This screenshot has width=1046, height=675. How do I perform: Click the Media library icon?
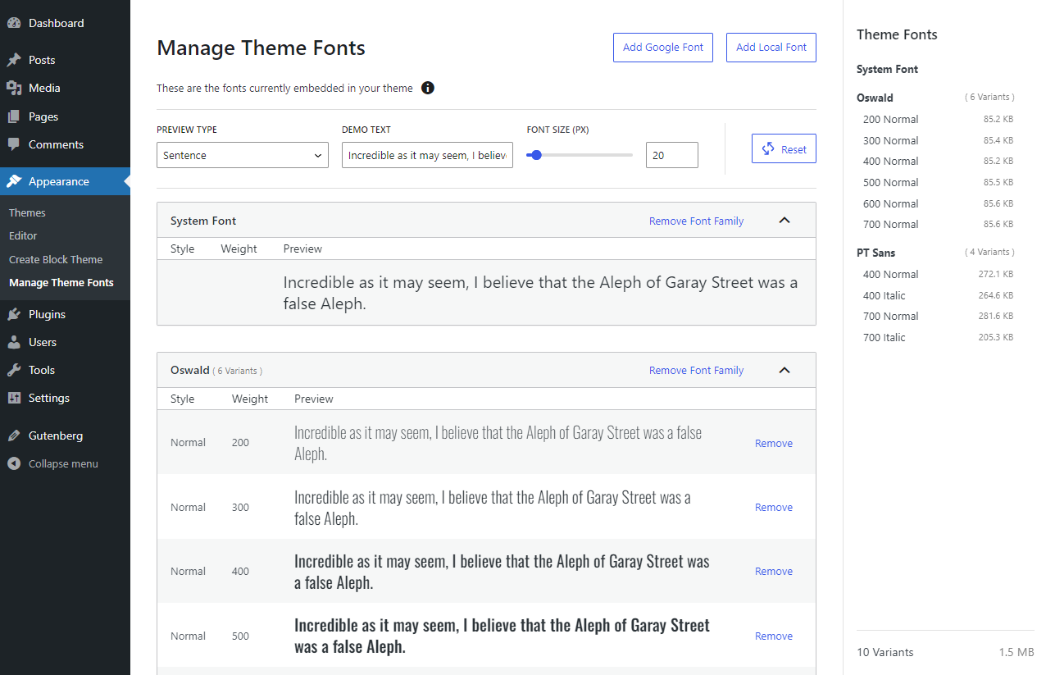(14, 88)
